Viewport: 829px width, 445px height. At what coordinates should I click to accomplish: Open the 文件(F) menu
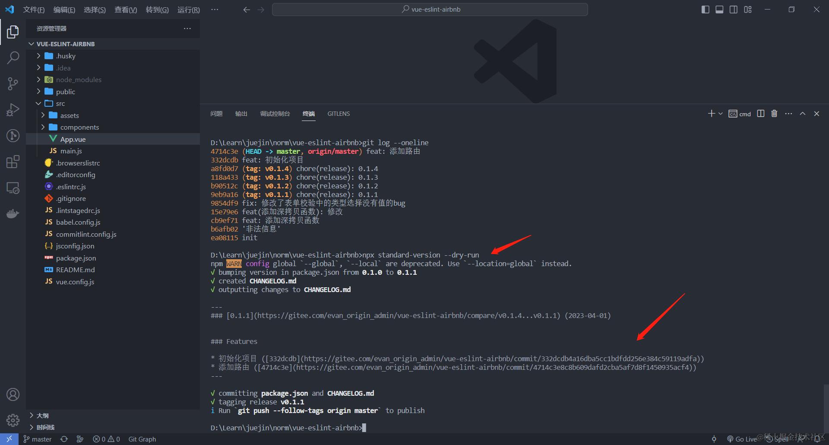[x=34, y=10]
